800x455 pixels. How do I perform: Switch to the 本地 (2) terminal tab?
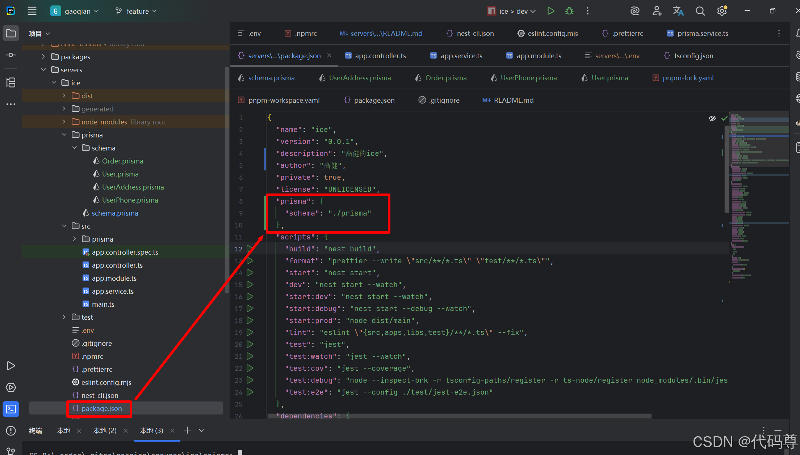point(105,430)
